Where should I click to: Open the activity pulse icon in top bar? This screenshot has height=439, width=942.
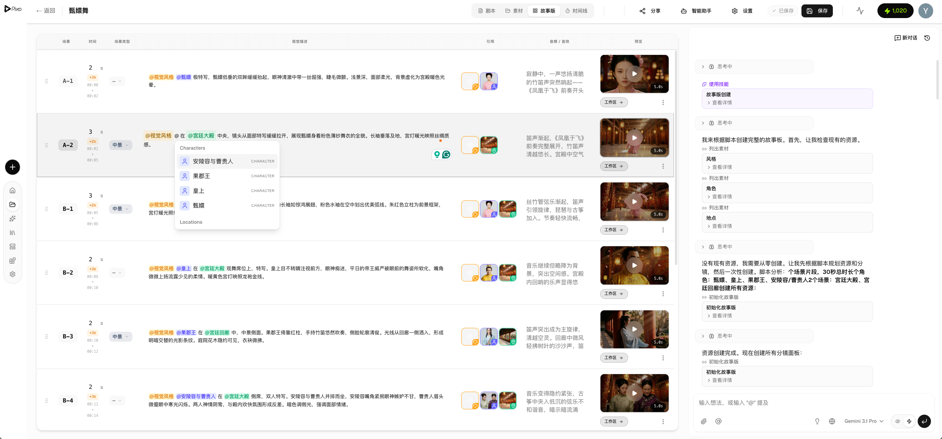pyautogui.click(x=859, y=11)
